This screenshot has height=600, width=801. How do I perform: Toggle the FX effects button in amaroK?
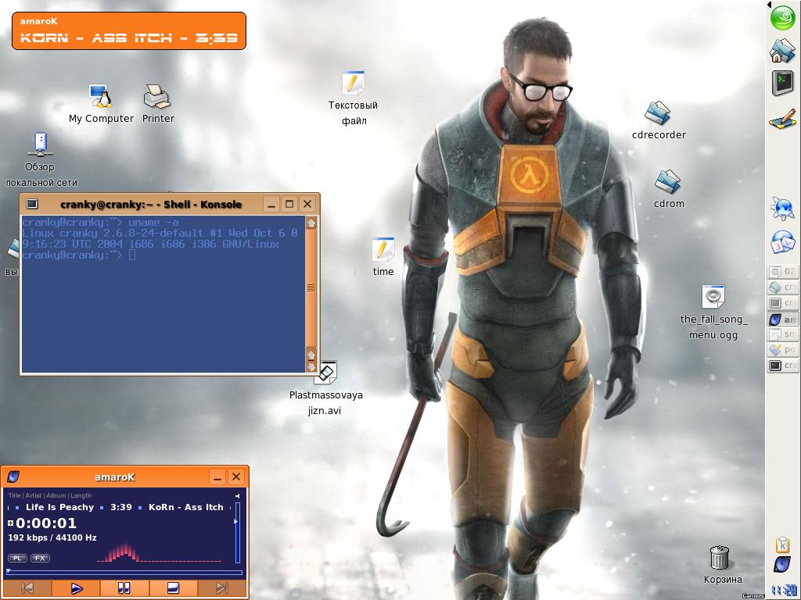click(40, 558)
